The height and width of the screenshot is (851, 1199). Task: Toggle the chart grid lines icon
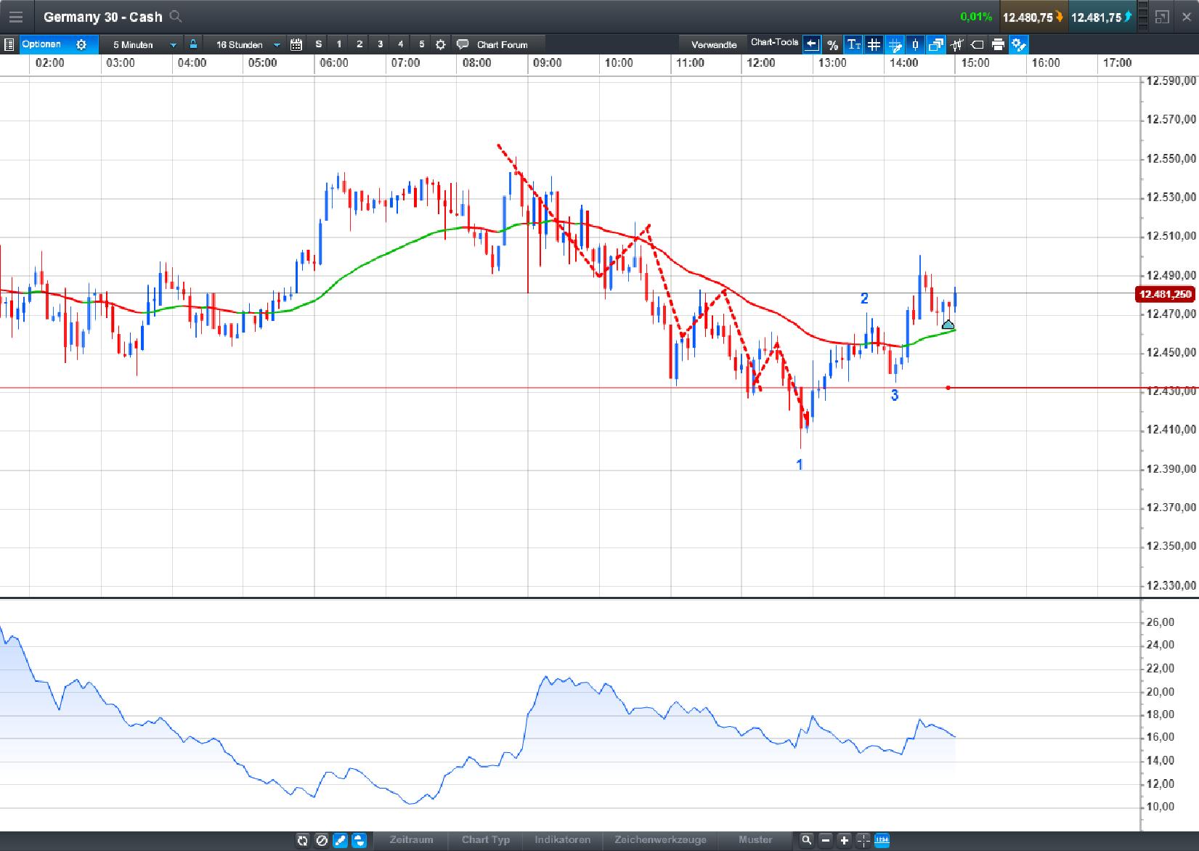click(874, 44)
